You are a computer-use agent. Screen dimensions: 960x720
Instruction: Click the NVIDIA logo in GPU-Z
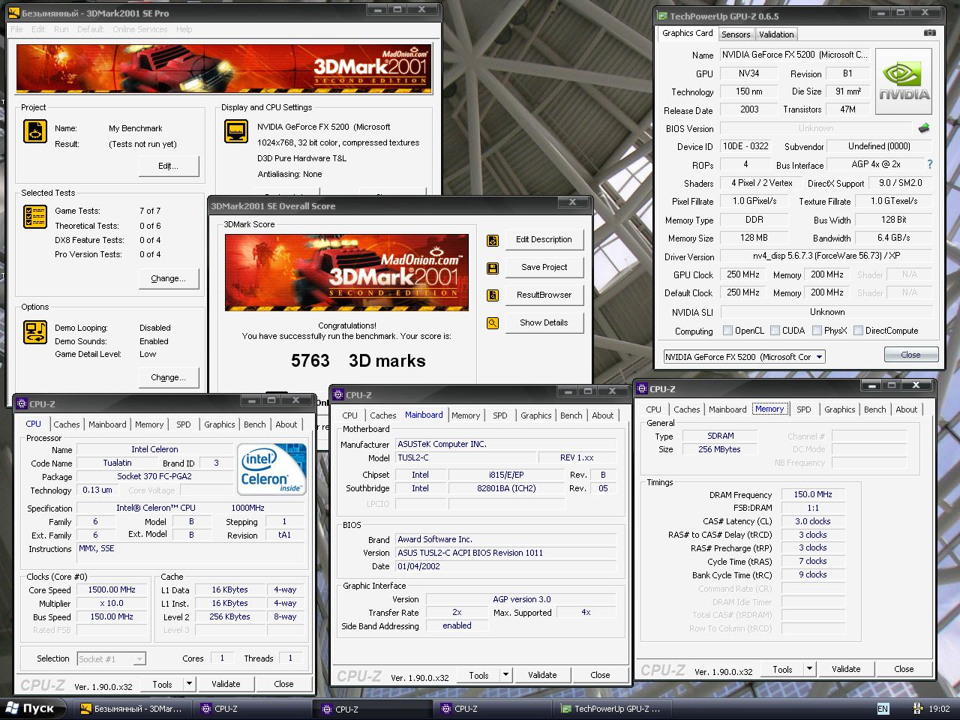pos(904,81)
